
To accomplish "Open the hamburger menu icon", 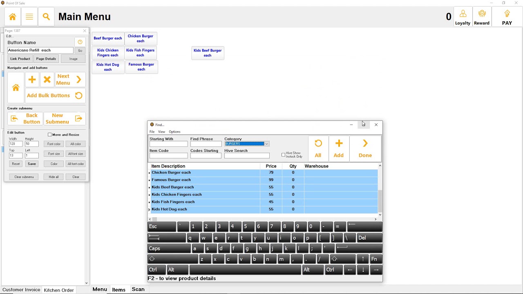I will (29, 17).
